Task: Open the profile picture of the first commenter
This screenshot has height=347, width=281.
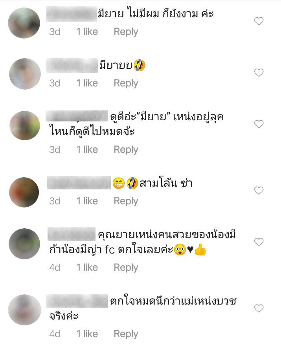Action: [24, 23]
